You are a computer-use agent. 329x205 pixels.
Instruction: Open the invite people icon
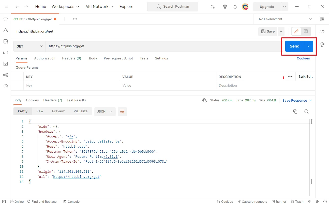(x=213, y=7)
